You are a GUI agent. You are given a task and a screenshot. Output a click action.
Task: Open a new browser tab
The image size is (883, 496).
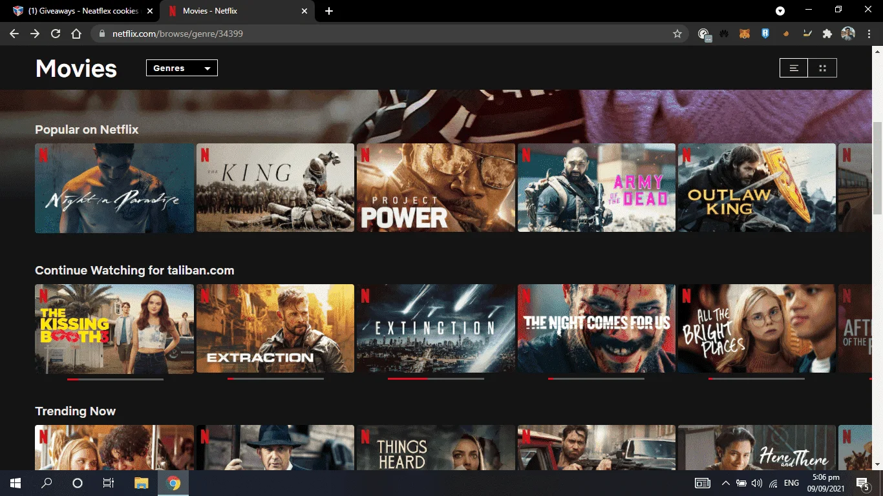coord(329,11)
